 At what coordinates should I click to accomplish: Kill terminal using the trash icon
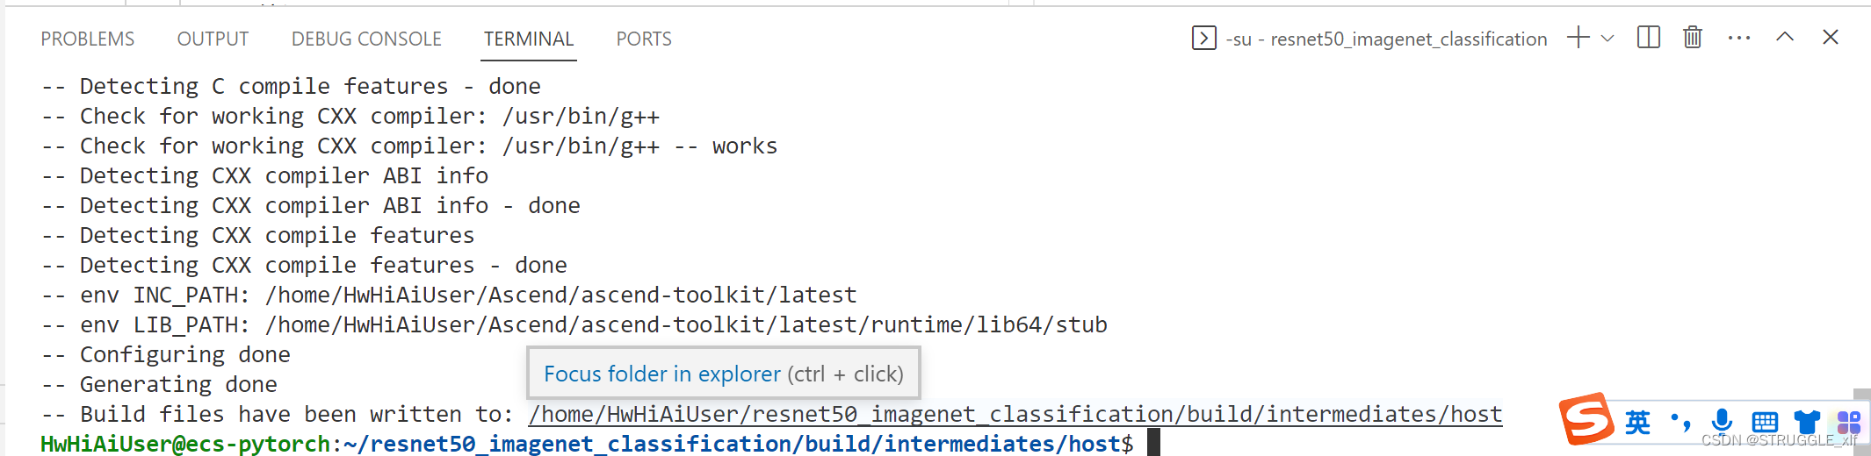[x=1693, y=38]
